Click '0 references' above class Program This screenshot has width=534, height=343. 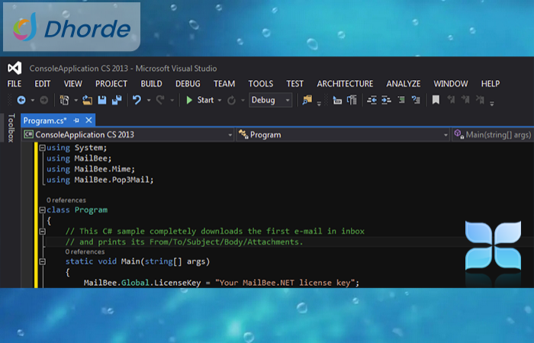click(x=66, y=200)
